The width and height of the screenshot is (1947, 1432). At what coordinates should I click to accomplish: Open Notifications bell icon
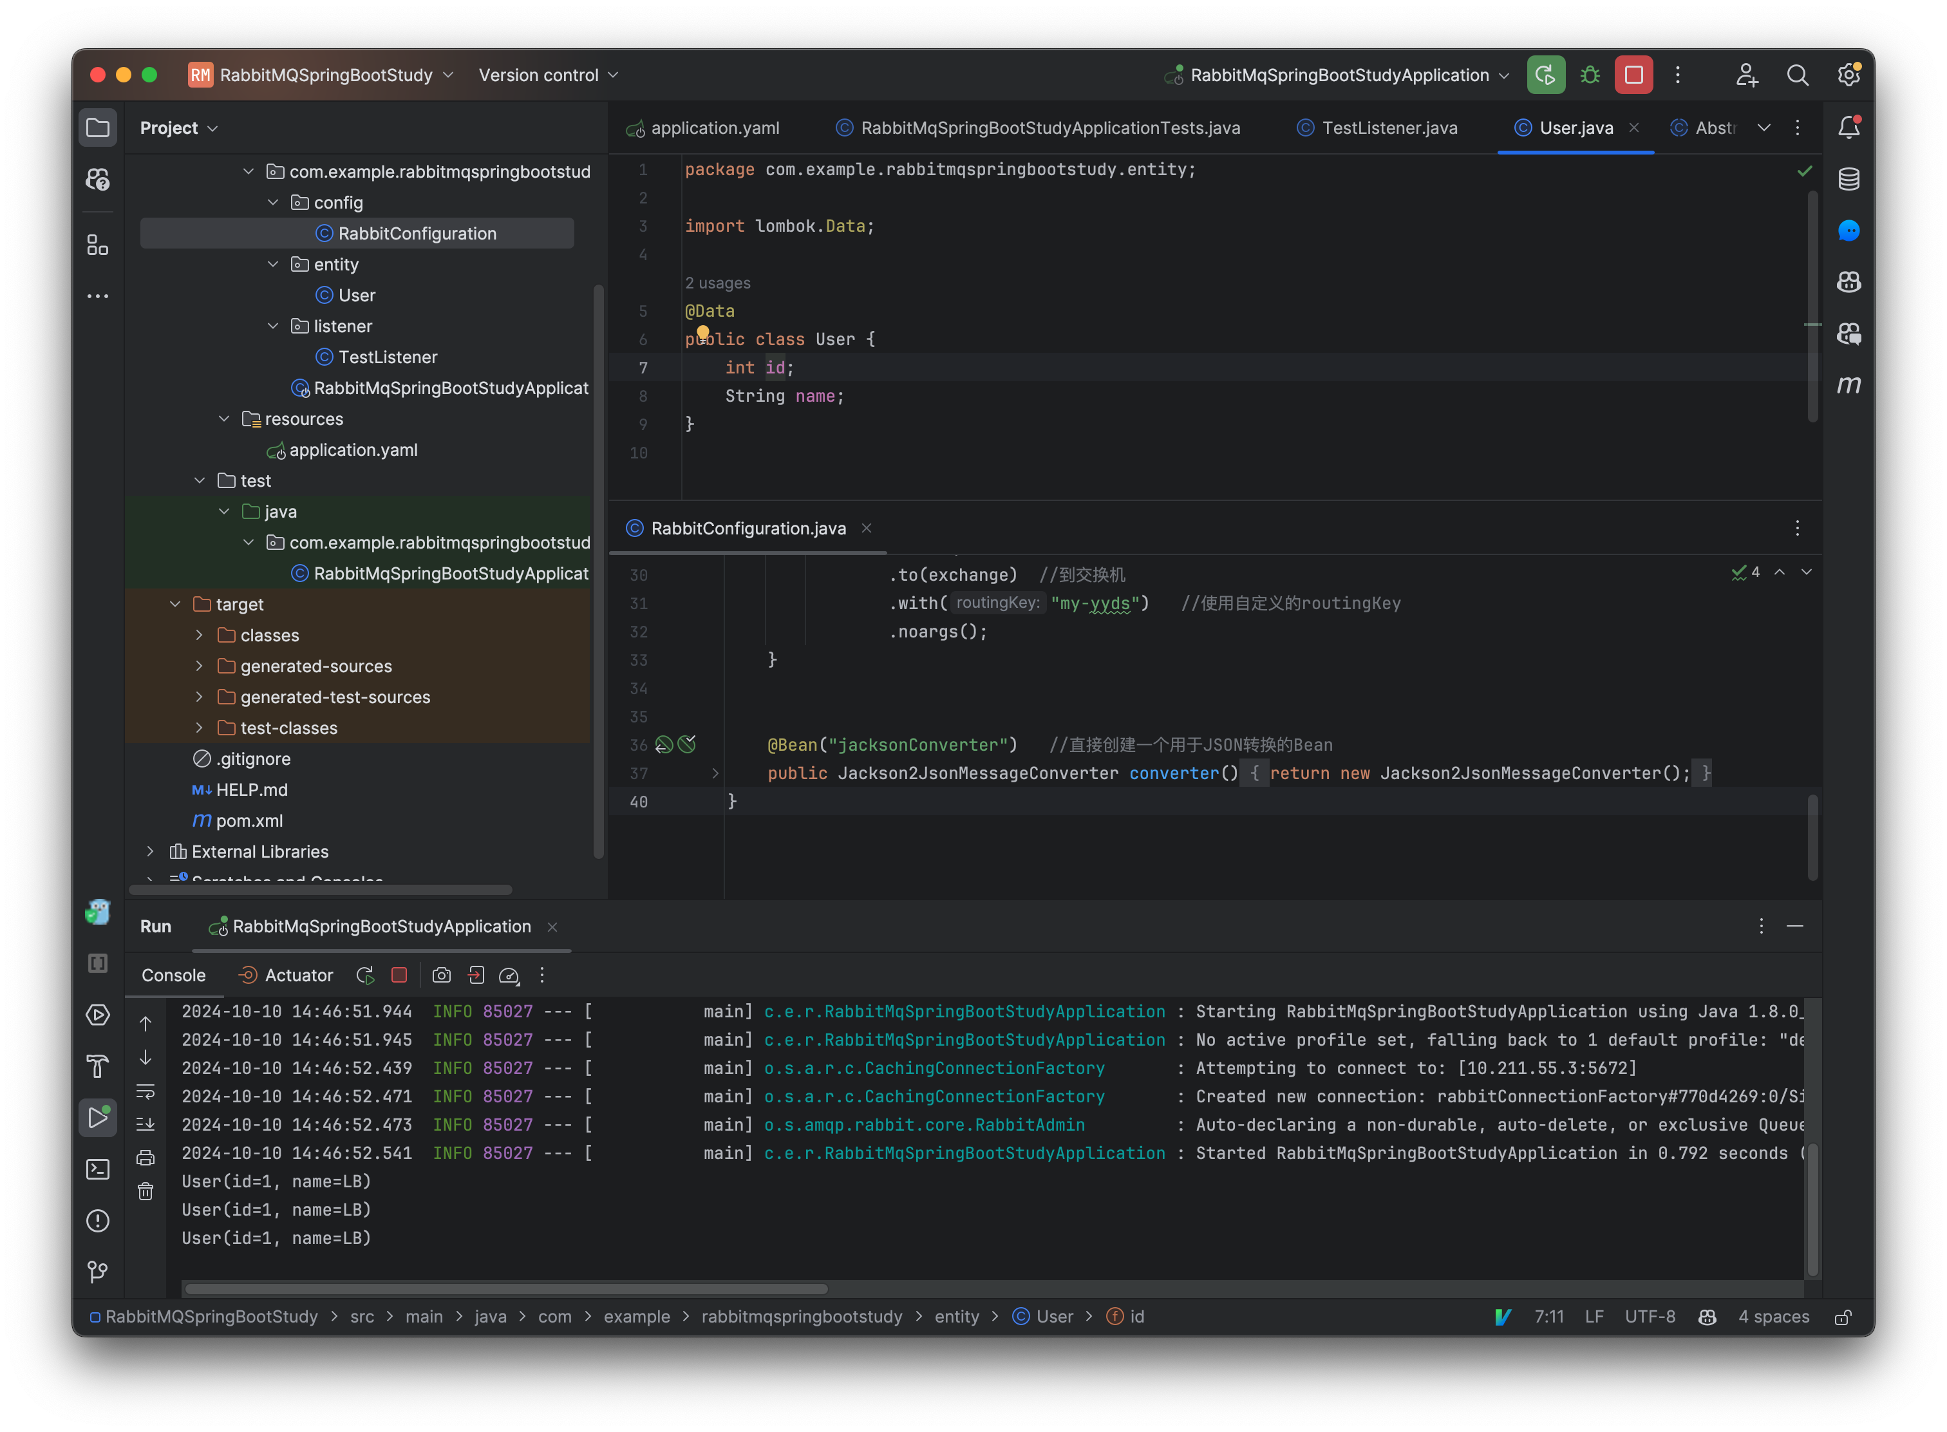(1848, 127)
